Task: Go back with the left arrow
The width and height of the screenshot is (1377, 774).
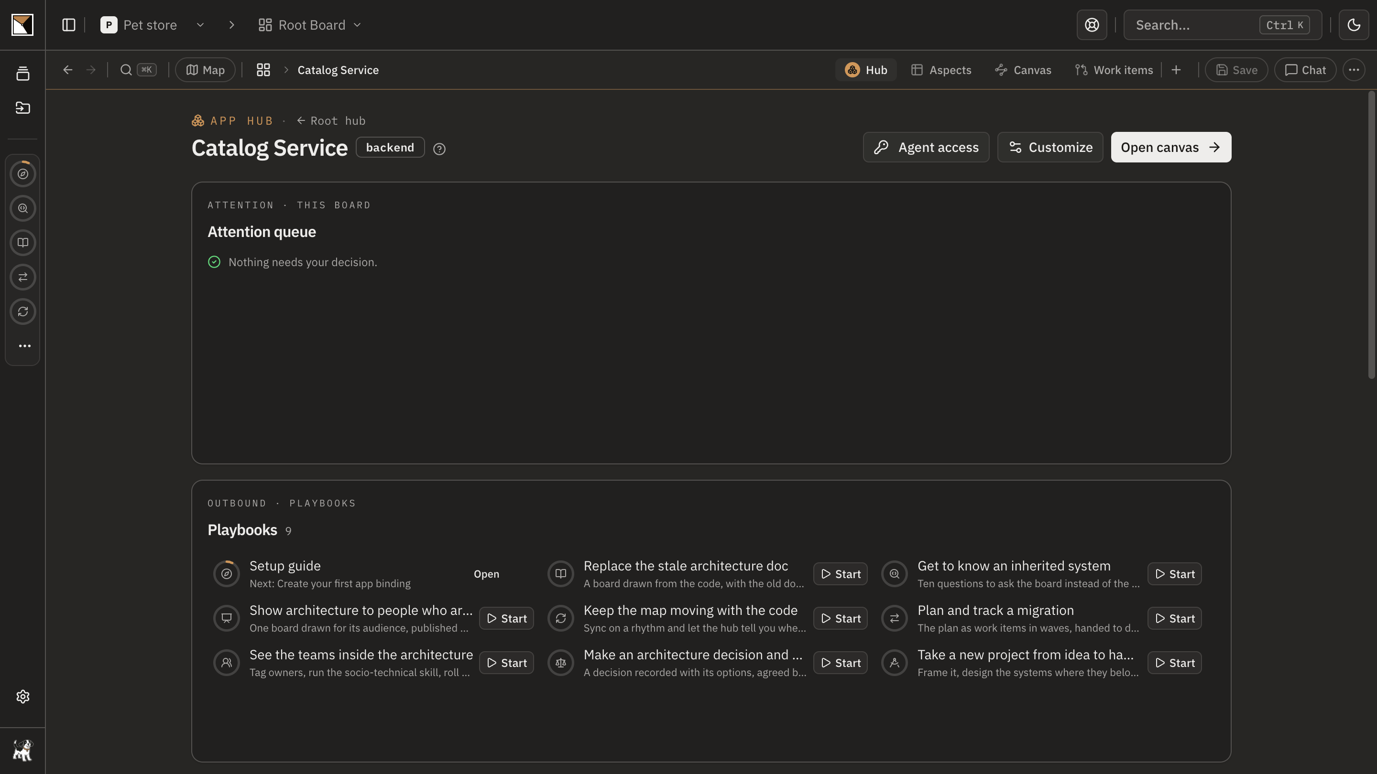Action: [x=67, y=70]
